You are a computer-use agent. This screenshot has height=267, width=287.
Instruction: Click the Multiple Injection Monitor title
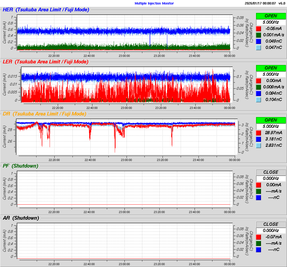(154, 3)
